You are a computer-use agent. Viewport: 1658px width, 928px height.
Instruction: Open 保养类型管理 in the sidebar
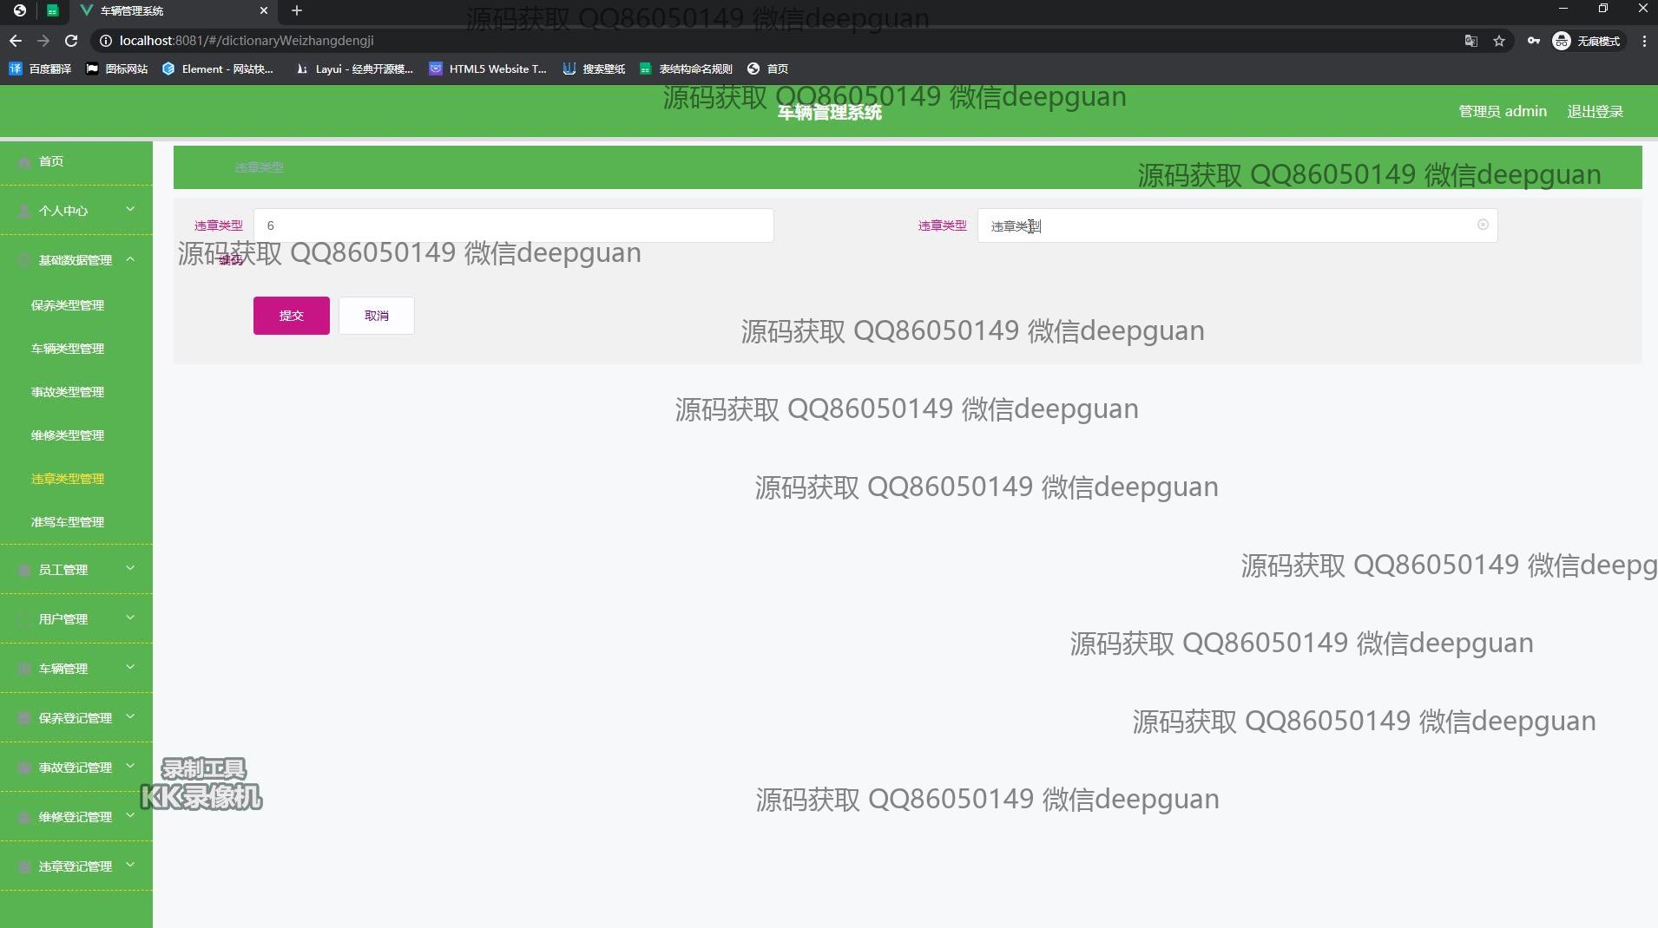(x=68, y=305)
